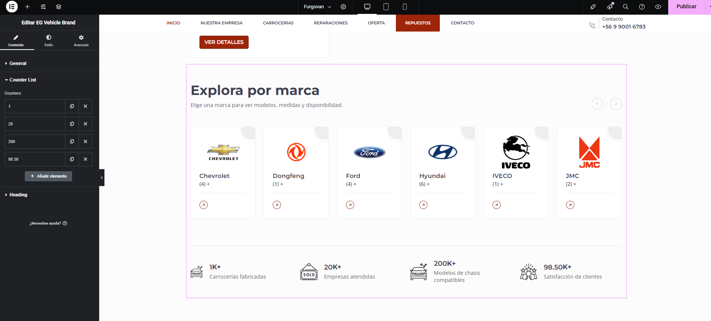Click arrow icon on JMC card

(570, 205)
